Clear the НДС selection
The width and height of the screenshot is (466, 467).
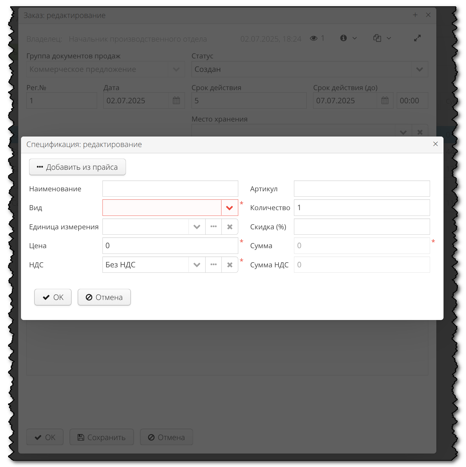[x=230, y=265]
